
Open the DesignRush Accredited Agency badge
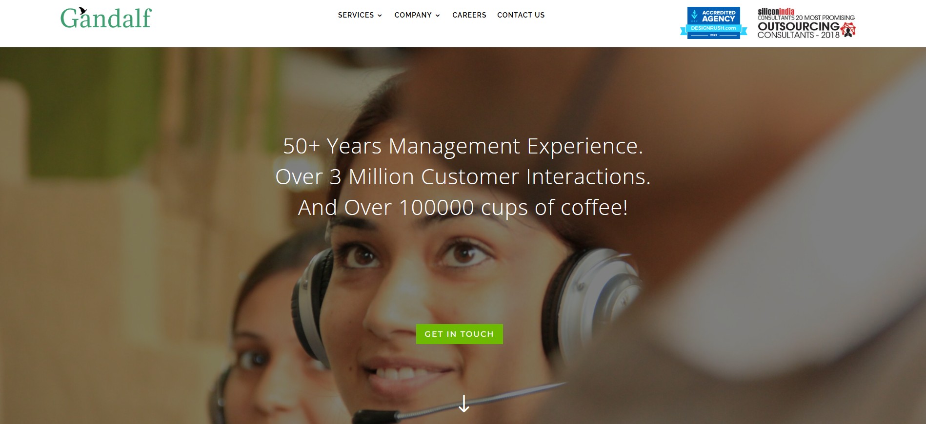point(714,22)
